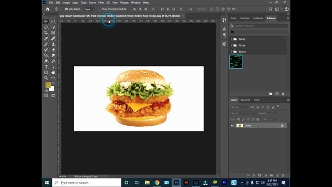The height and width of the screenshot is (187, 332).
Task: Select the Smudge tool
Action: (x=53, y=56)
